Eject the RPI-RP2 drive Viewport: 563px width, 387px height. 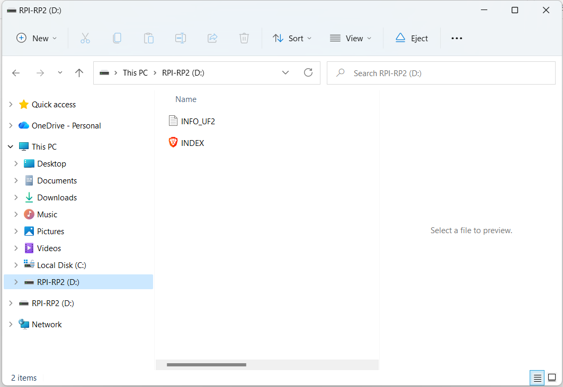pos(412,38)
